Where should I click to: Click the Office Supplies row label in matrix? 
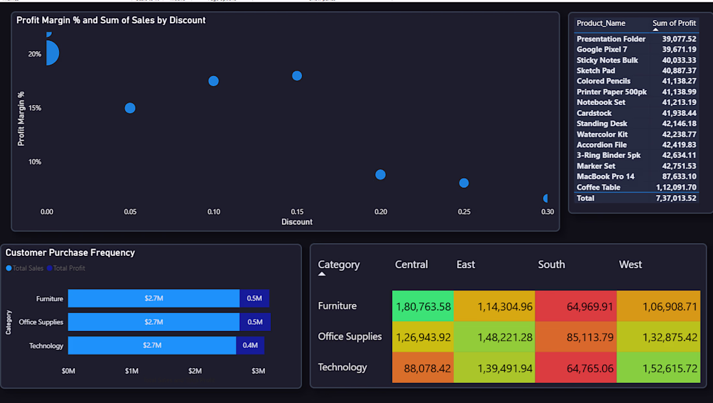coord(349,336)
